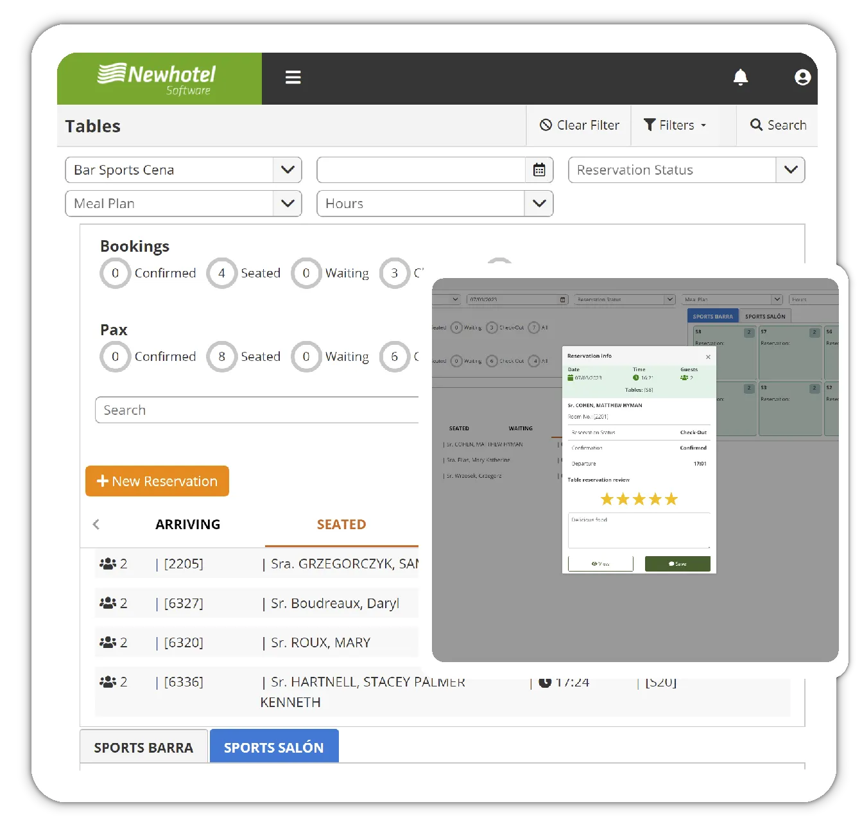This screenshot has width=862, height=831.
Task: Click the guest count badge on table S3
Action: tap(815, 389)
